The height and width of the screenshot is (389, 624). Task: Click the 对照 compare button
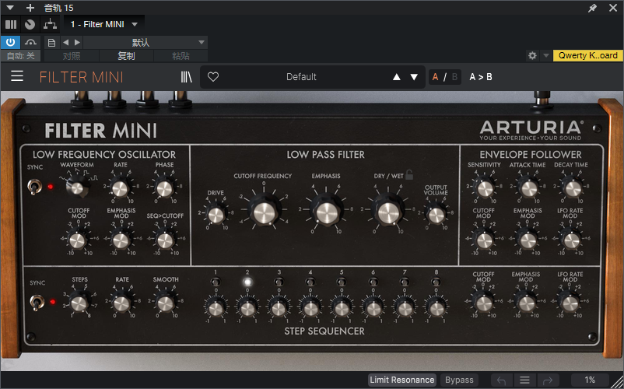point(72,56)
